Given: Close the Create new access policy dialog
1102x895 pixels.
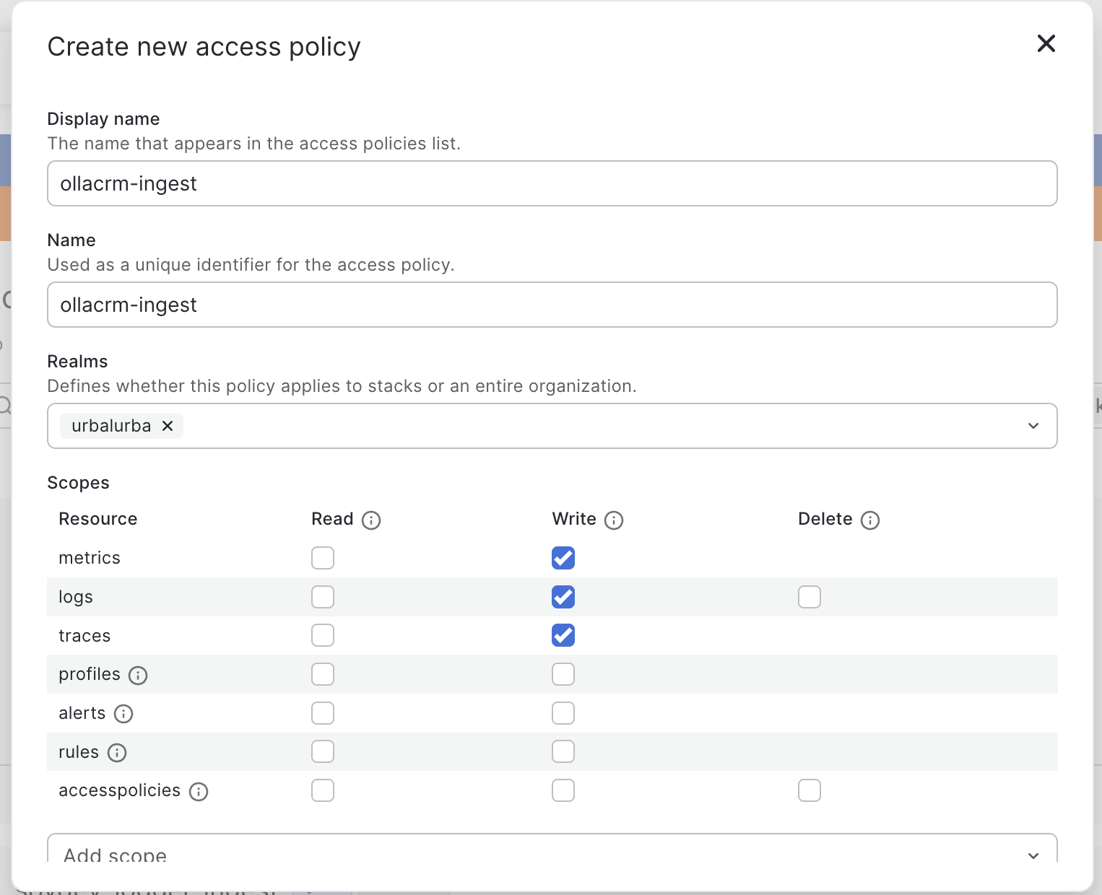Looking at the screenshot, I should 1046,44.
